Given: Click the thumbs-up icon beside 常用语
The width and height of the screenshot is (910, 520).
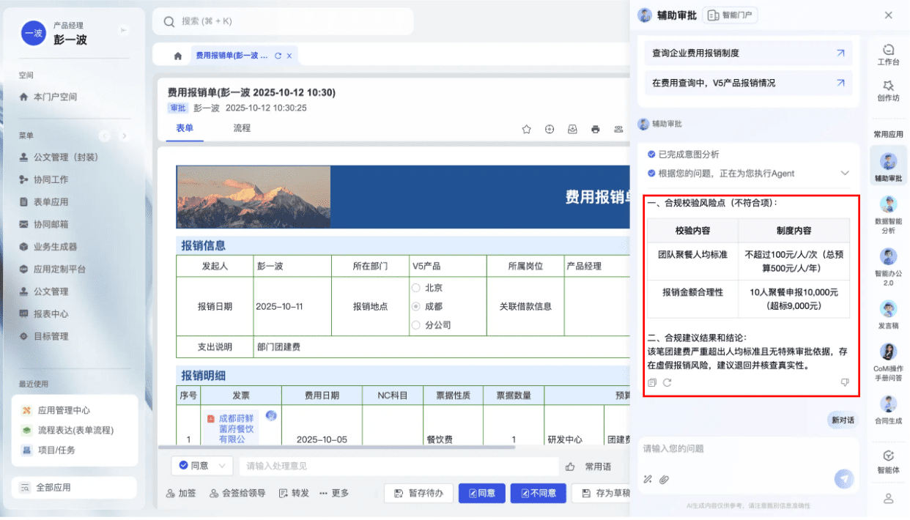Looking at the screenshot, I should 570,466.
